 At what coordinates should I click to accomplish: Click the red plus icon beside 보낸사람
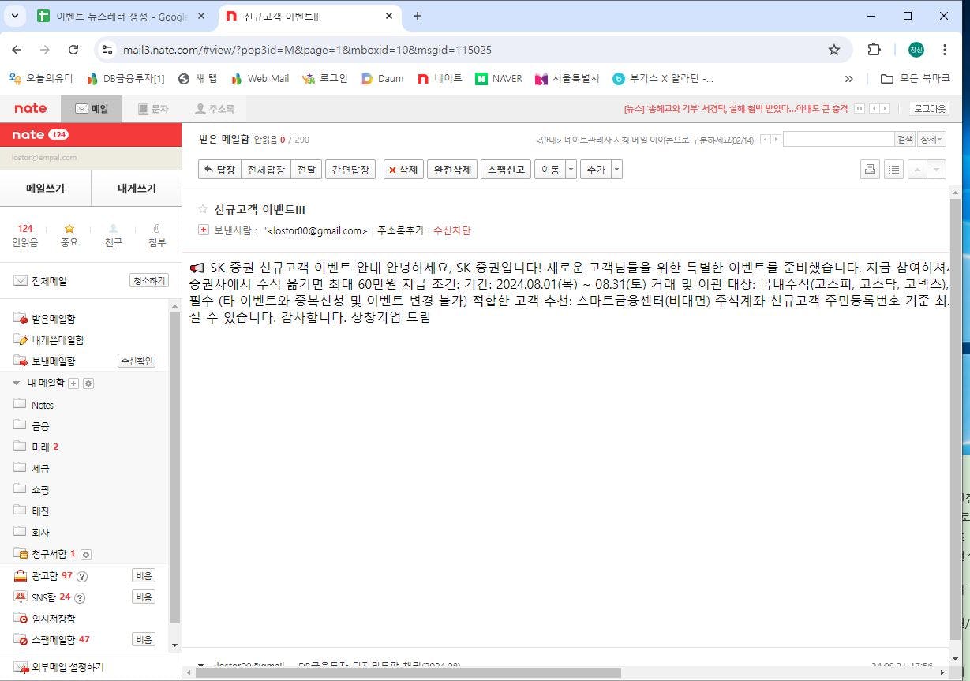(204, 230)
